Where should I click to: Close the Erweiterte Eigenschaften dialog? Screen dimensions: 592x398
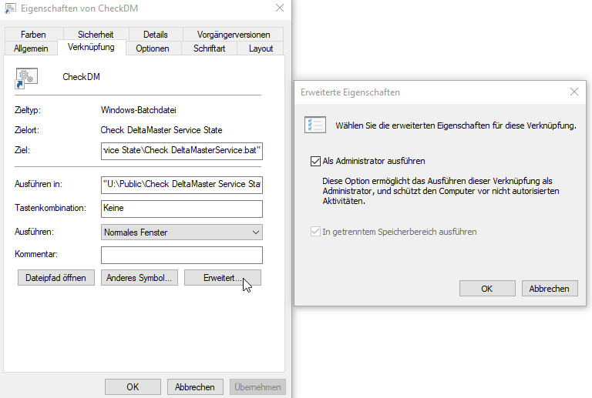[573, 92]
